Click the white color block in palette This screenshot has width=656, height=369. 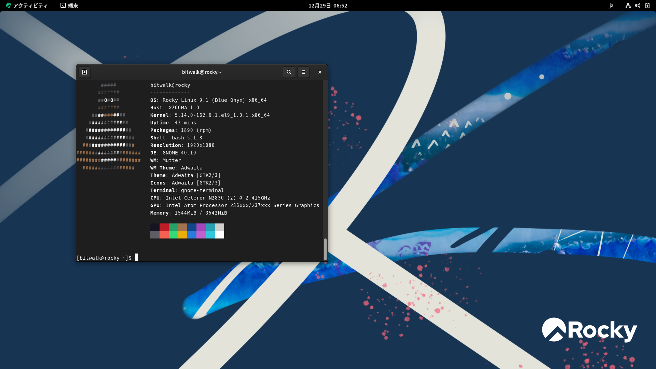(x=219, y=235)
